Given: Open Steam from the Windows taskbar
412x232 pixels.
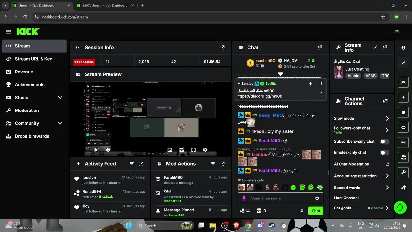Looking at the screenshot, I should (x=271, y=226).
